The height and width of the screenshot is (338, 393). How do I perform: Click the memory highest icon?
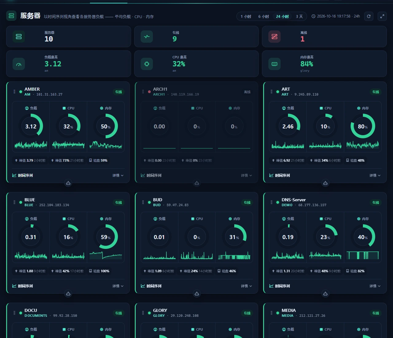click(274, 64)
